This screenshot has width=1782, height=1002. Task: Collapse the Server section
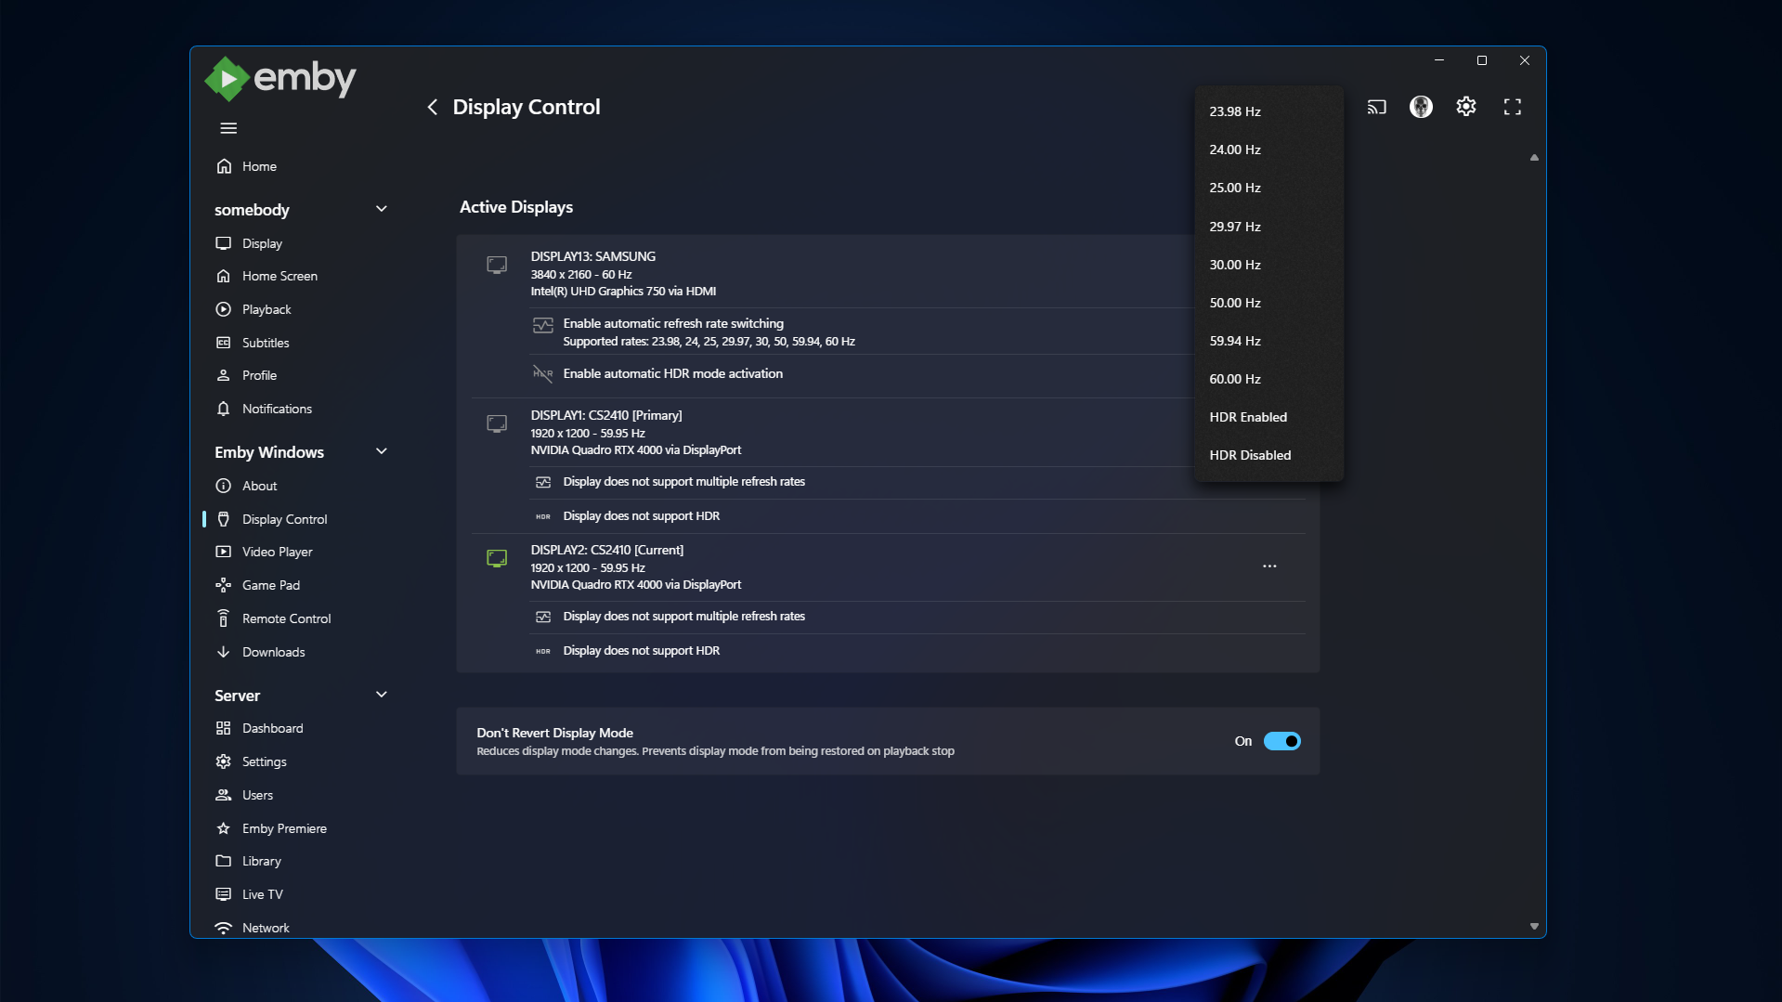381,695
